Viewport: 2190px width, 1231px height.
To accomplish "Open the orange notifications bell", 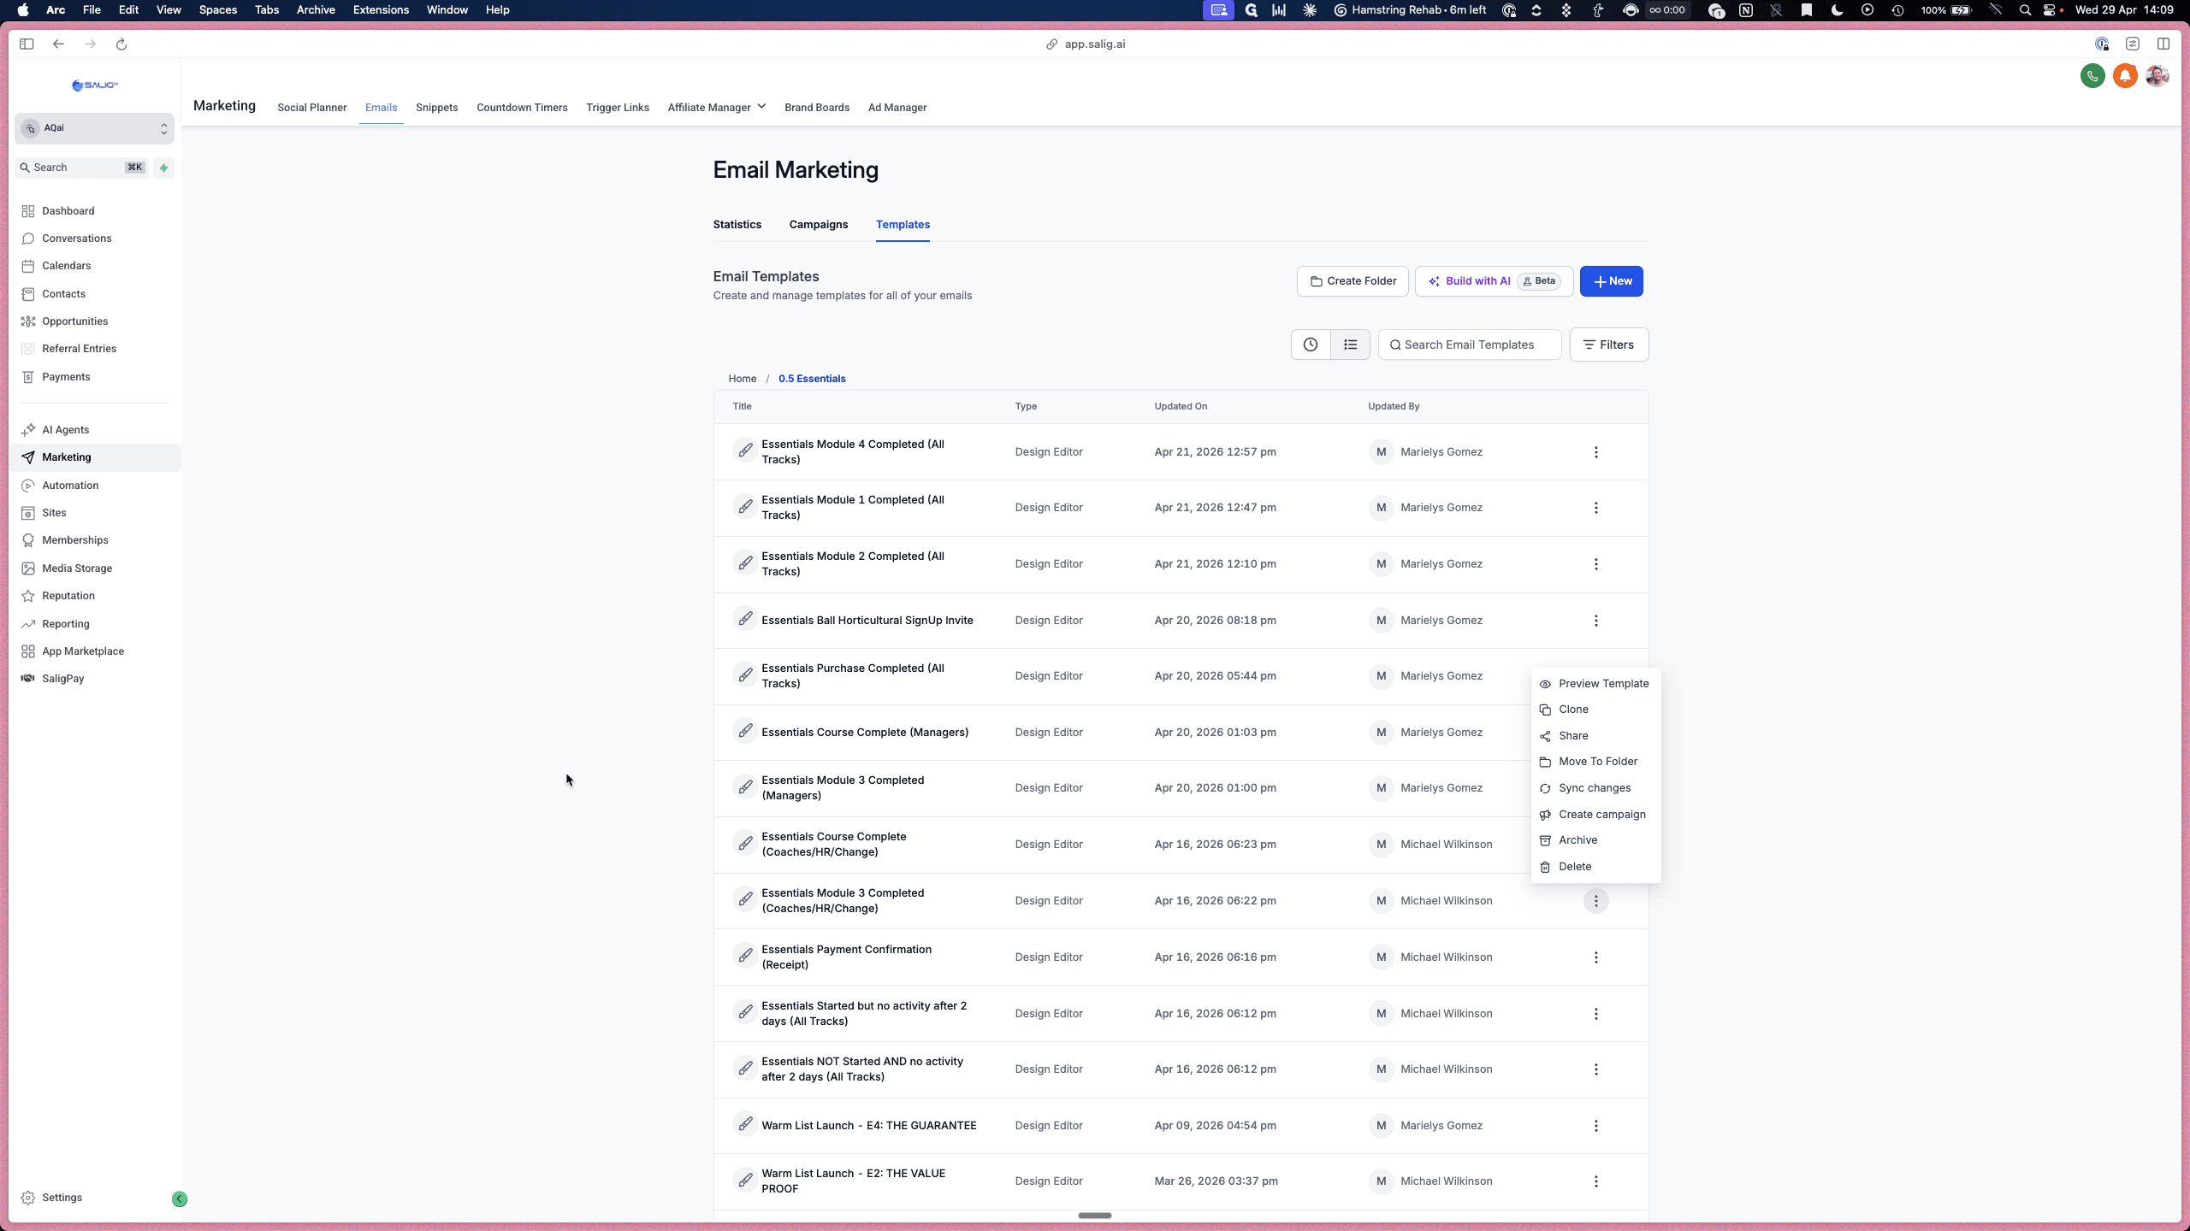I will (x=2125, y=76).
